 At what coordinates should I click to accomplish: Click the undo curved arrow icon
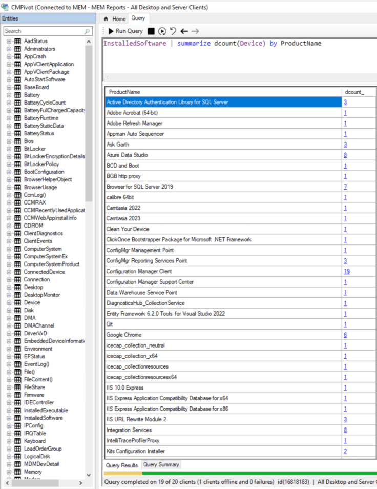[173, 31]
